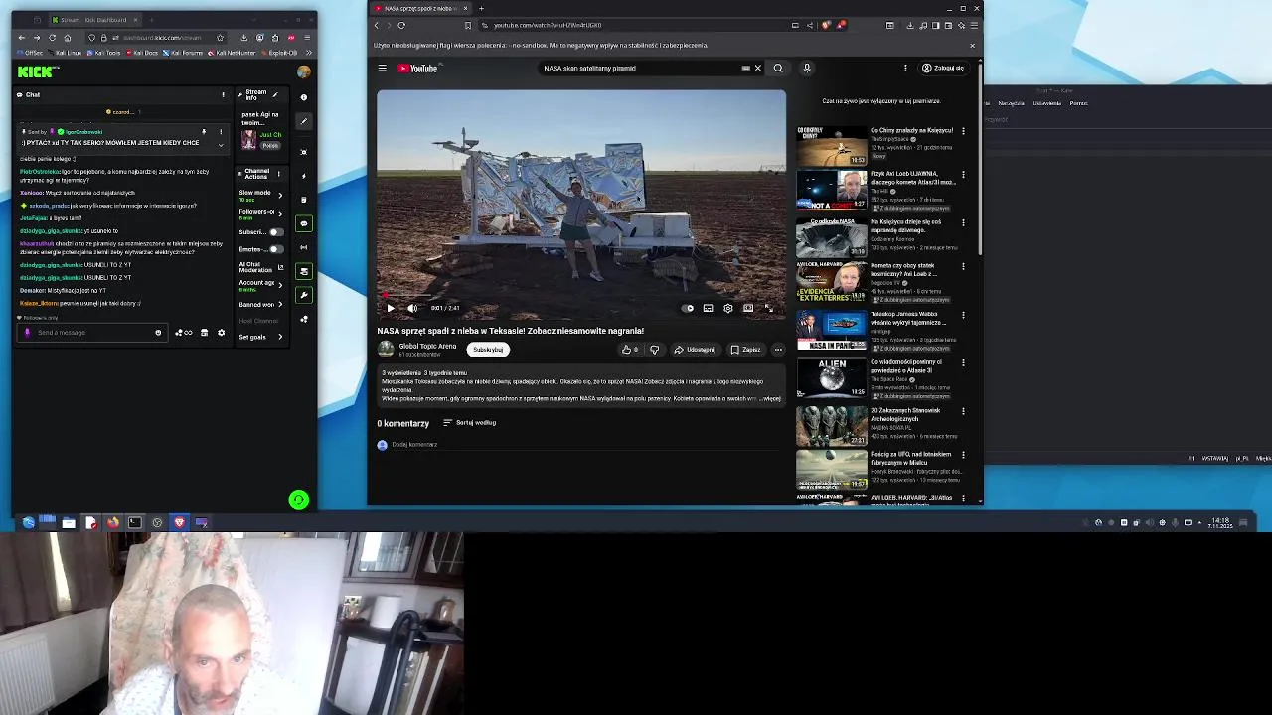Expand Followers-only chat setting
Image resolution: width=1272 pixels, height=715 pixels.
[x=280, y=214]
